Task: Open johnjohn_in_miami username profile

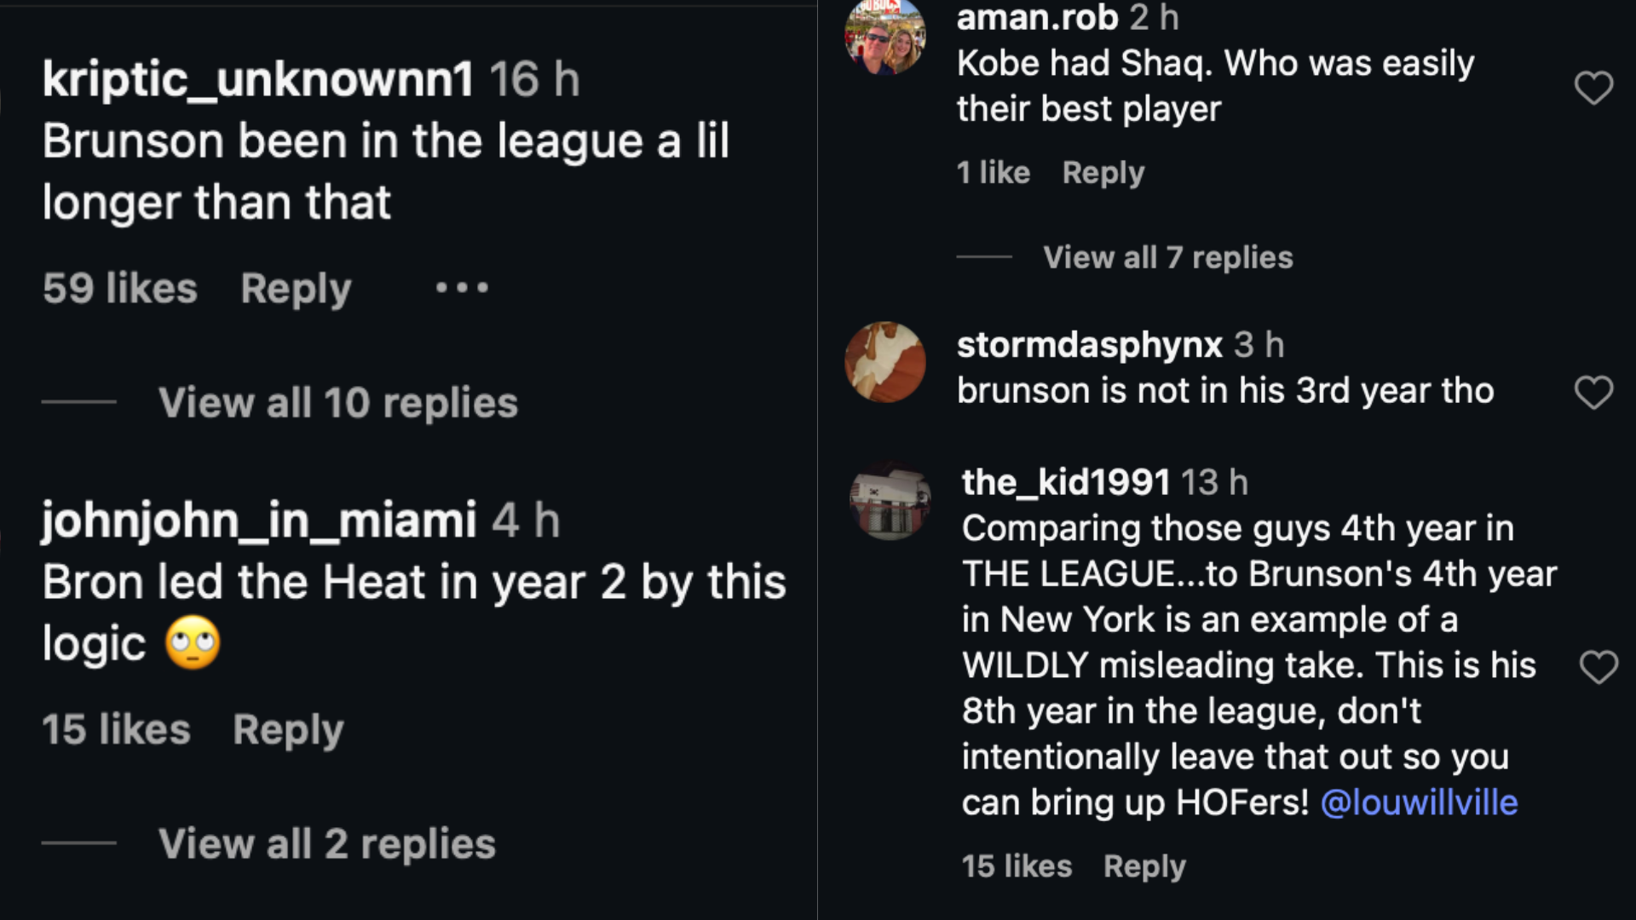Action: coord(259,520)
